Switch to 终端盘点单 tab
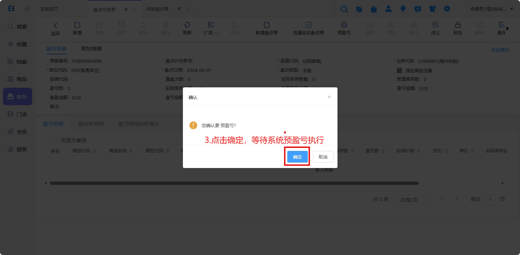Image resolution: width=520 pixels, height=255 pixels. 158,9
